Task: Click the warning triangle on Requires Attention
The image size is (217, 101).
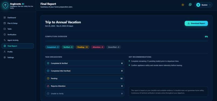Action: (48, 86)
